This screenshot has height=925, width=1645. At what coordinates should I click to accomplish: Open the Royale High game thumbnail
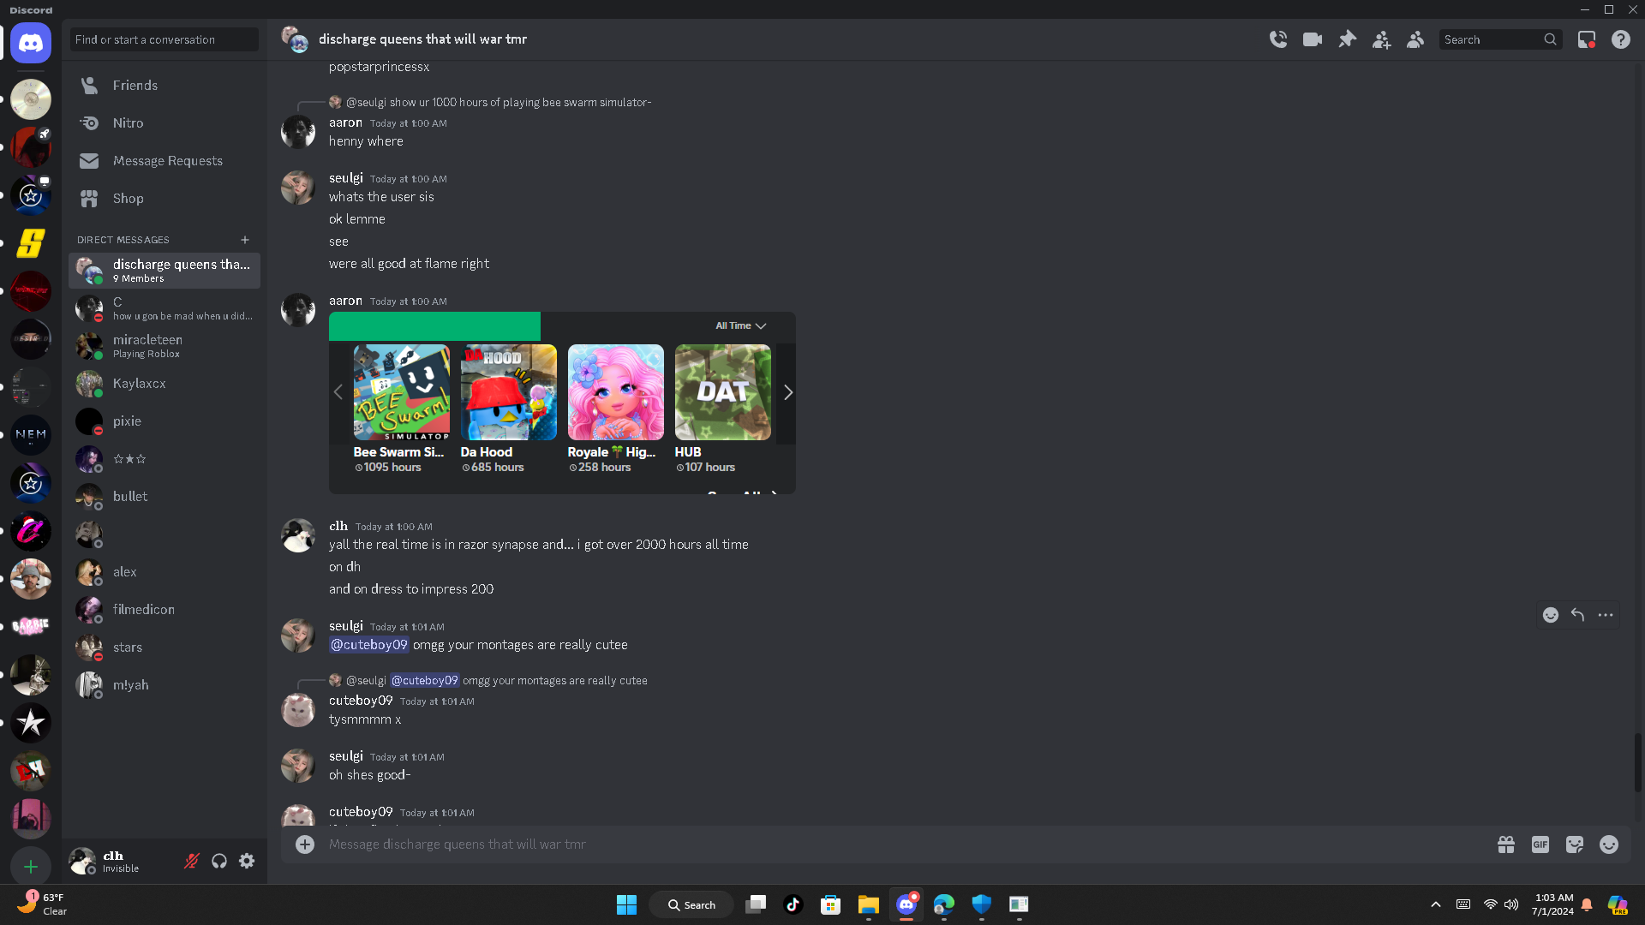pos(616,392)
